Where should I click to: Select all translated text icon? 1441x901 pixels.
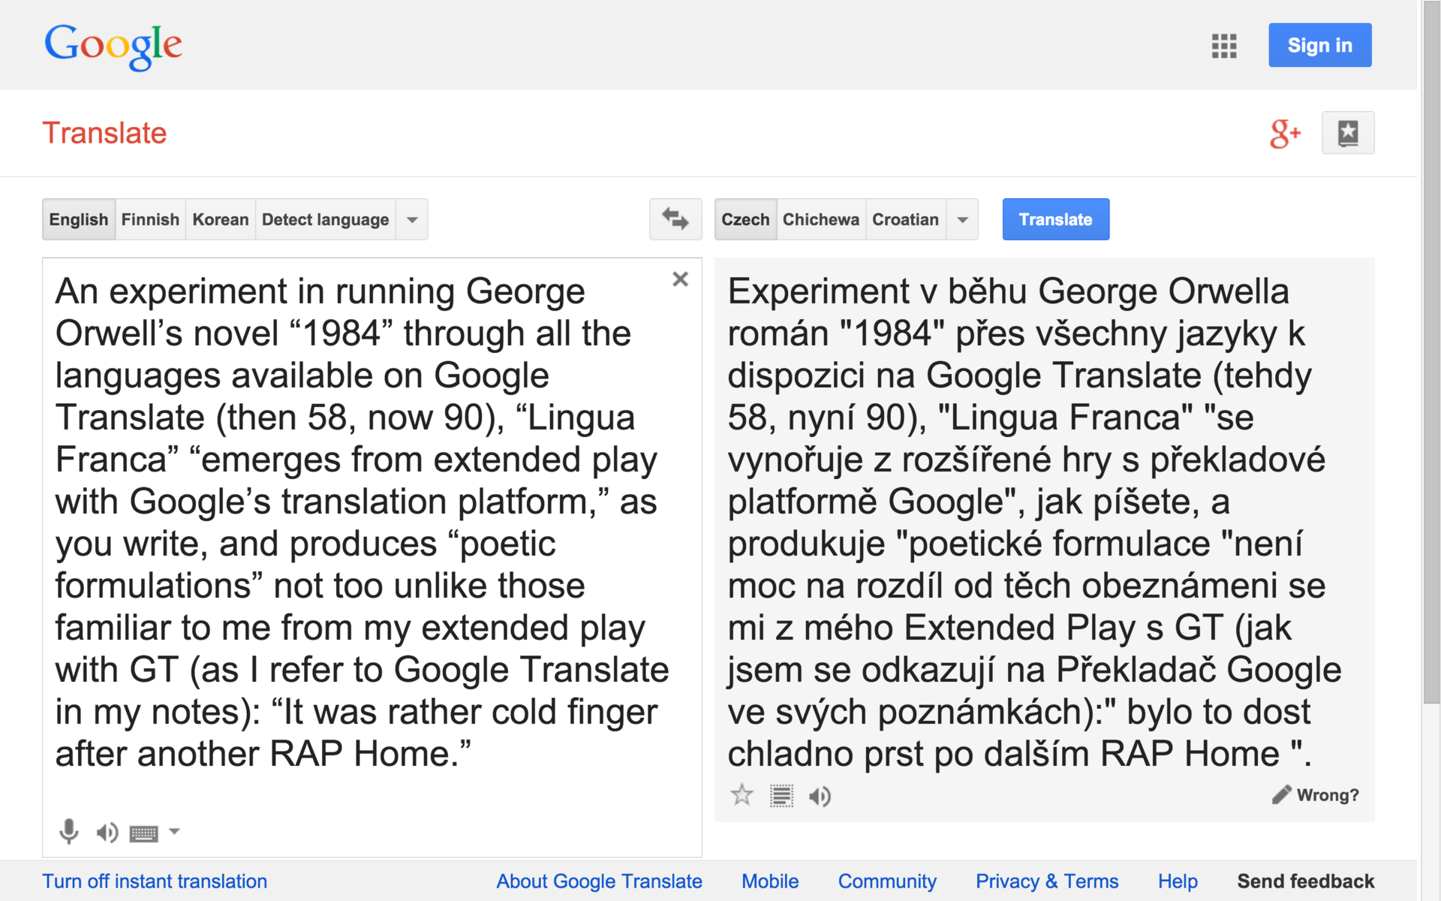point(781,796)
